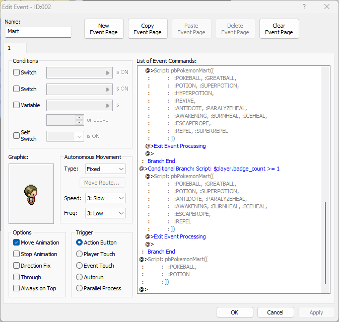
Task: Select the Player Touch trigger
Action: 80,254
